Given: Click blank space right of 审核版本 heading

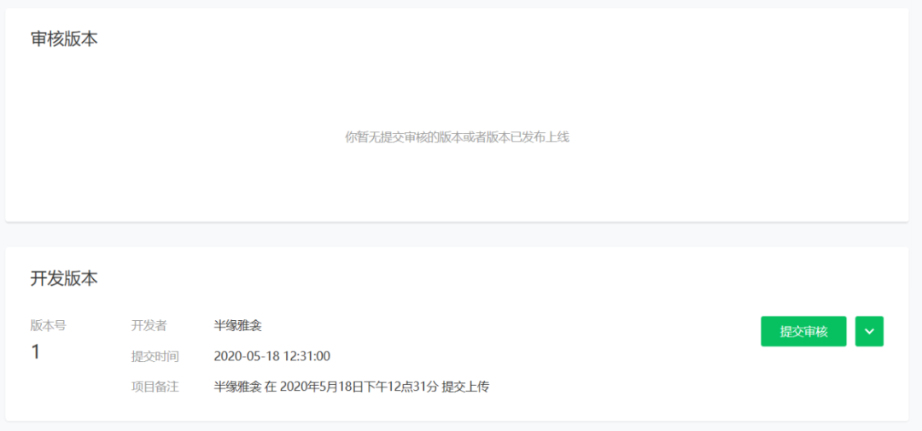Looking at the screenshot, I should [499, 38].
